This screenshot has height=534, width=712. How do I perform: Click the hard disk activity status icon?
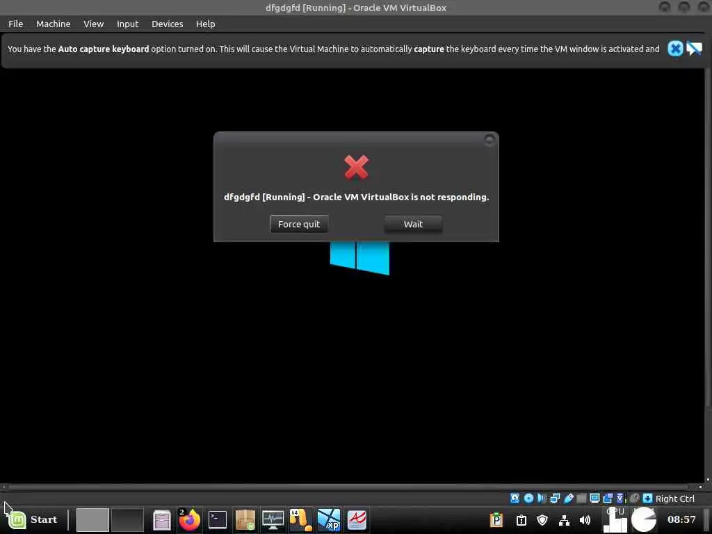pos(515,498)
